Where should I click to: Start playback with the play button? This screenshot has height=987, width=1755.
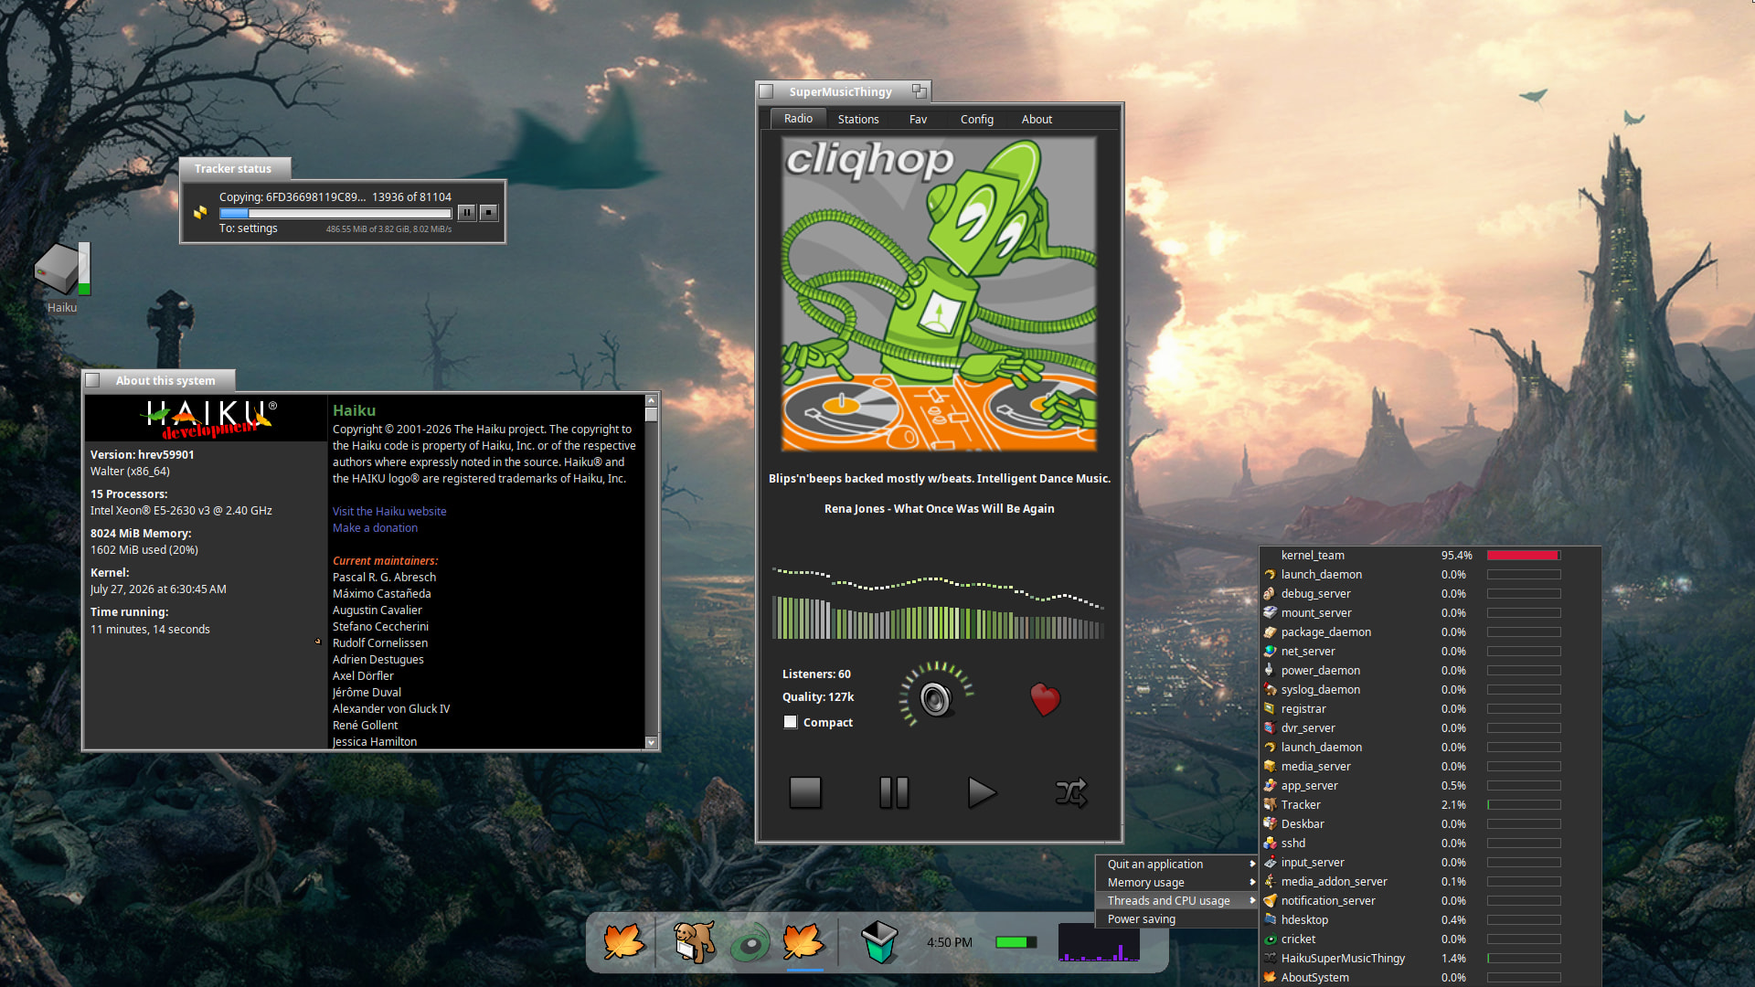[982, 792]
